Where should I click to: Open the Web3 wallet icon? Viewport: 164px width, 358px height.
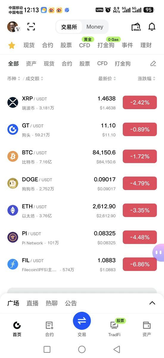pyautogui.click(x=136, y=27)
